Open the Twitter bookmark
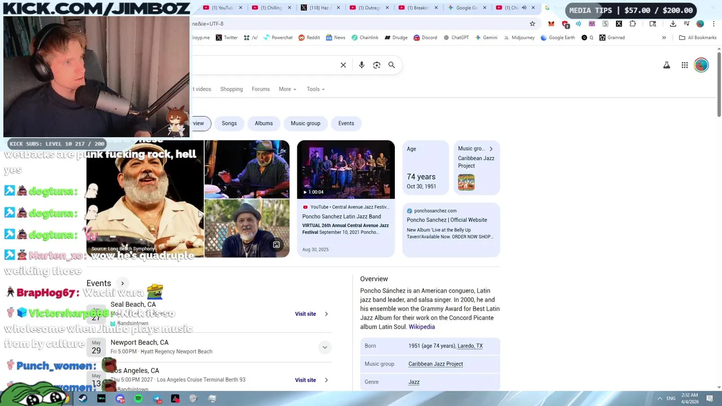722x406 pixels. coord(226,38)
